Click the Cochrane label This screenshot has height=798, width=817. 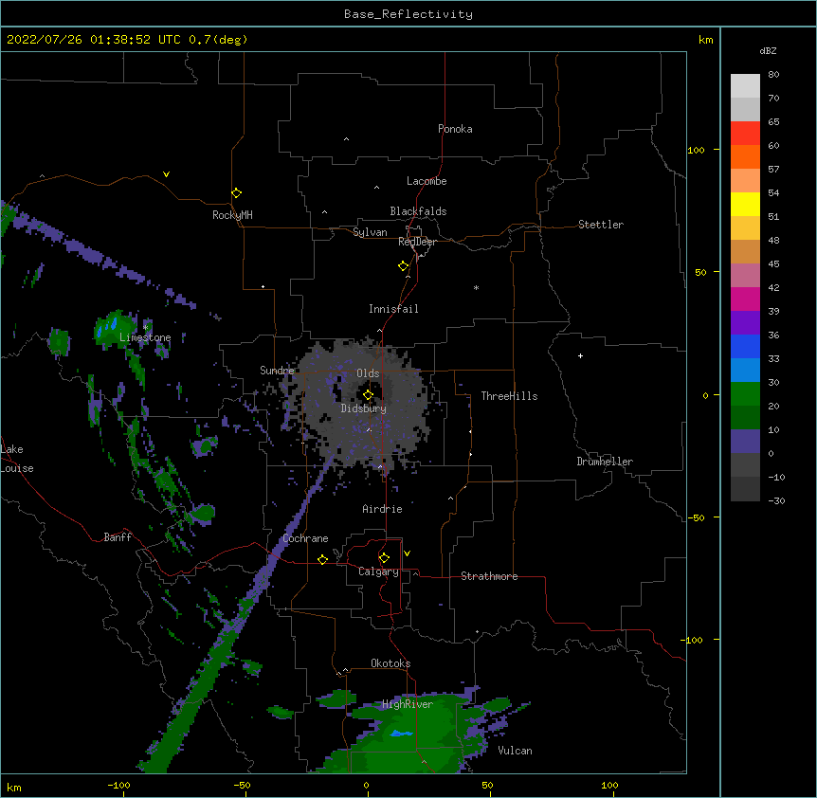(x=305, y=538)
